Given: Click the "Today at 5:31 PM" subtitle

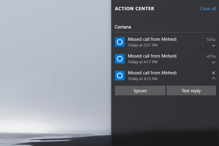Looking at the screenshot, I should click(x=143, y=45).
